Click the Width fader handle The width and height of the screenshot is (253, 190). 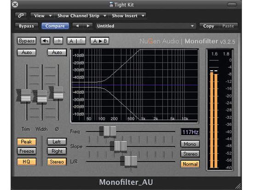42,96
